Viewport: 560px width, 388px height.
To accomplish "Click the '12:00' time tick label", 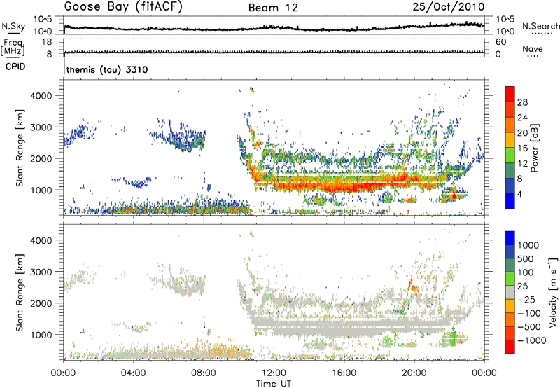I will 274,373.
